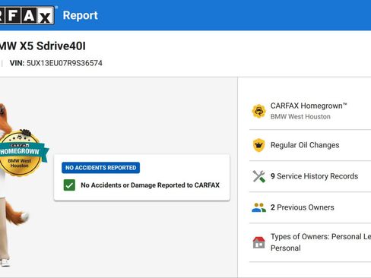Open '2 Previous Owners' row
This screenshot has width=371, height=278.
[x=303, y=207]
